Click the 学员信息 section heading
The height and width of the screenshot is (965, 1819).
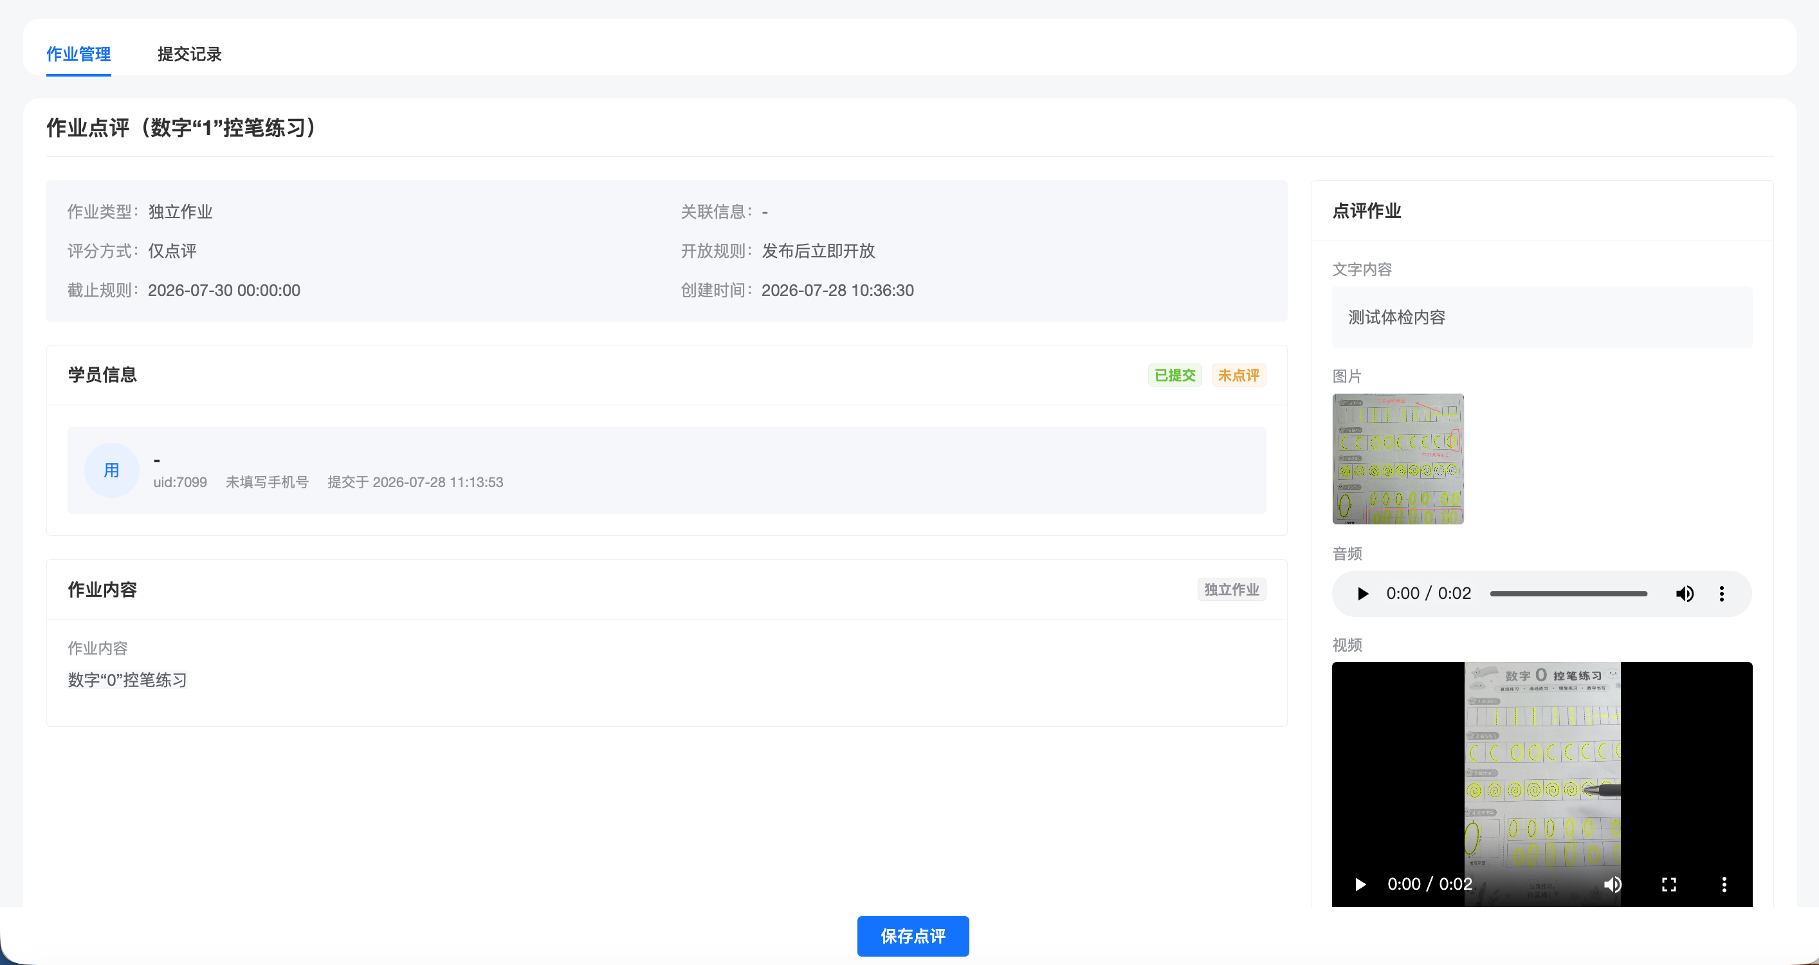pos(102,374)
